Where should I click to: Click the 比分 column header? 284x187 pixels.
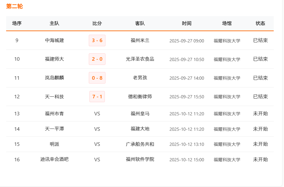[97, 23]
